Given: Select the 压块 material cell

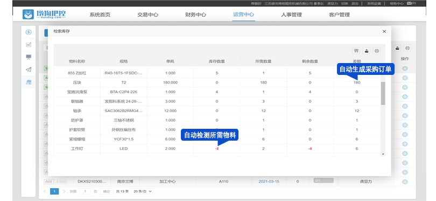Looking at the screenshot, I should click(77, 82).
